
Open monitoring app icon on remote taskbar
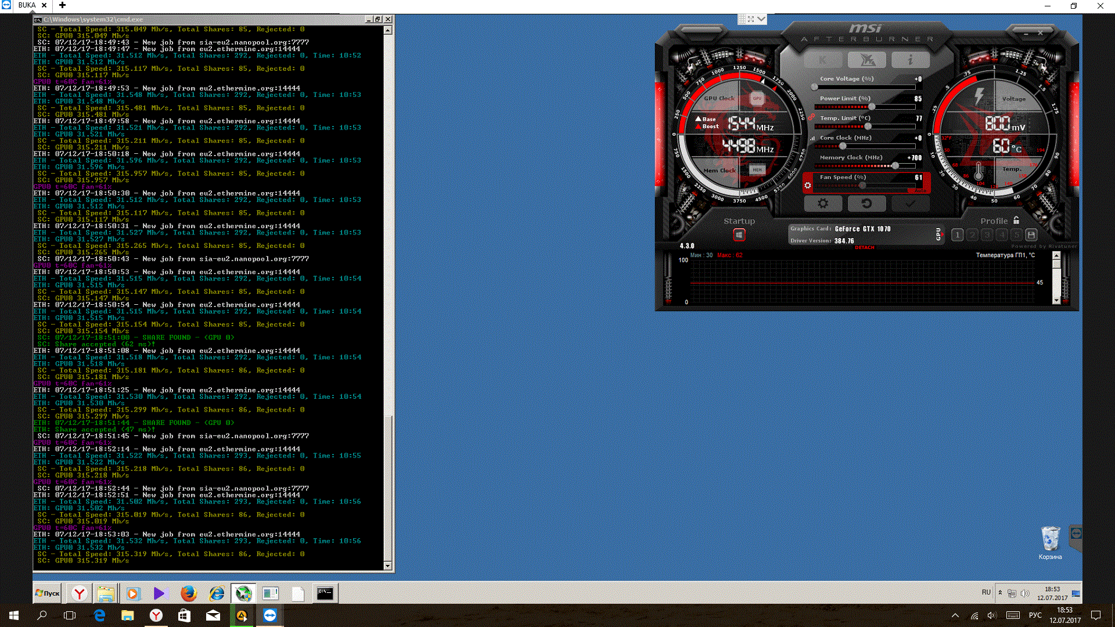coord(271,593)
